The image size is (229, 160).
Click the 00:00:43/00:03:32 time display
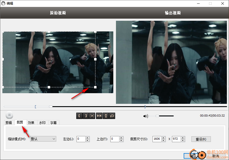[212, 116]
